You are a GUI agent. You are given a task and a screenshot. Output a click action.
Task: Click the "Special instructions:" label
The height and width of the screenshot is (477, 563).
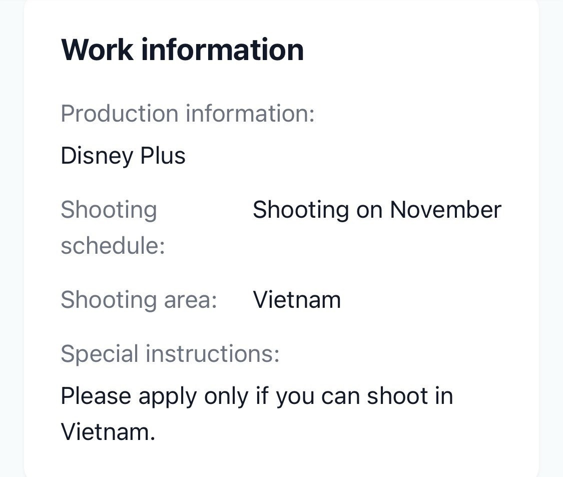(170, 354)
